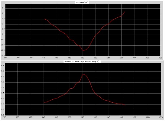Click the Freq/Pmin(dBm) chart title
166x121 pixels.
coord(82,3)
